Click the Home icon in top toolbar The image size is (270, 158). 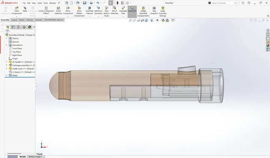coord(67,3)
